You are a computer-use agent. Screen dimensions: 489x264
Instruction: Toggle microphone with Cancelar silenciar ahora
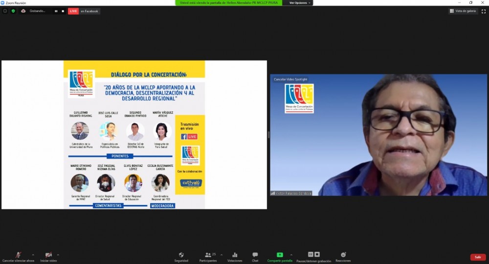pyautogui.click(x=18, y=255)
